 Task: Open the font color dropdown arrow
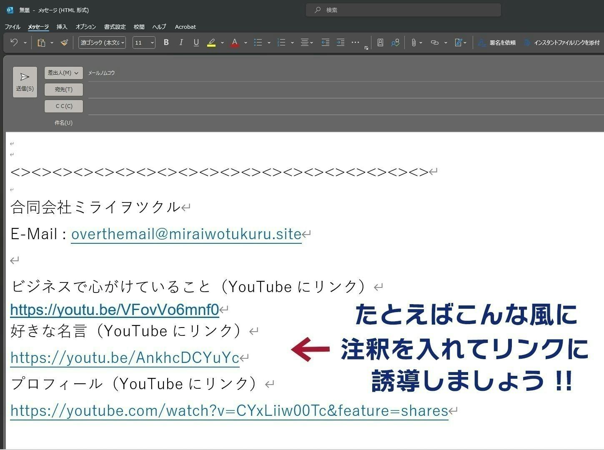246,42
